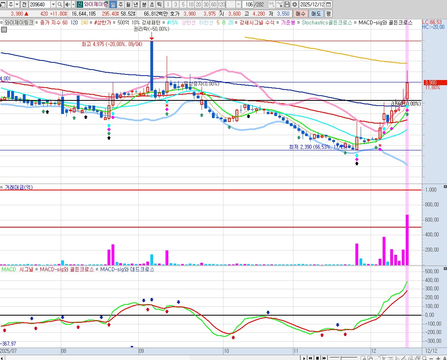The image size is (447, 360).
Task: Click the save chart floppy icon
Action: tap(287, 4)
